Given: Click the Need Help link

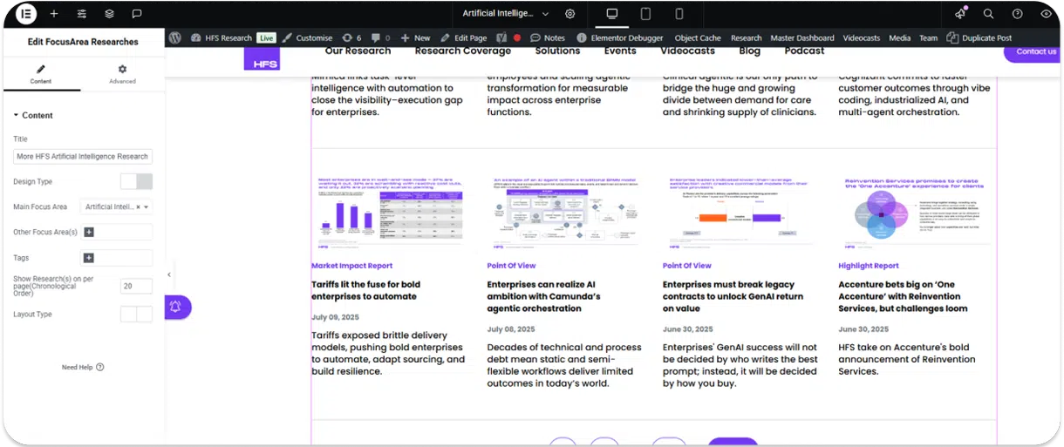Looking at the screenshot, I should [x=83, y=368].
